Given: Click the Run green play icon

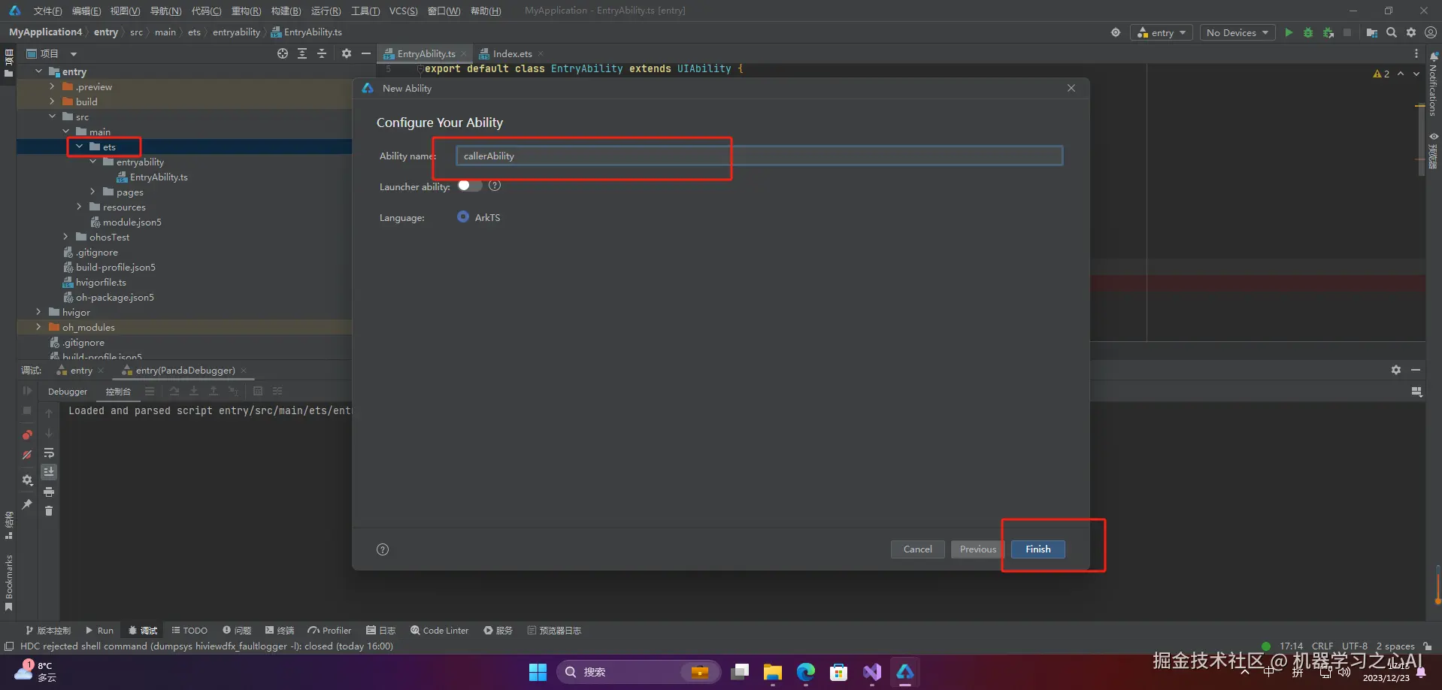Looking at the screenshot, I should (1289, 32).
